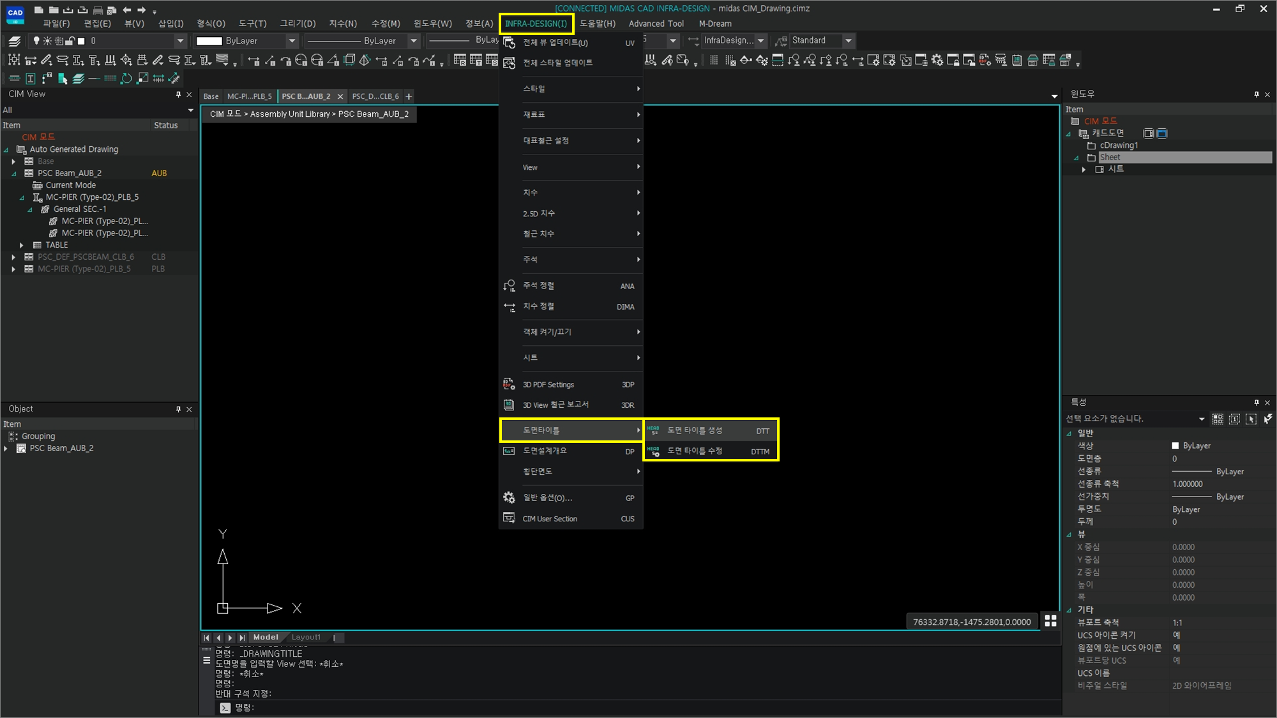Expand the 시트 node in 윈도우 panel
Viewport: 1277px width, 718px height.
click(x=1084, y=170)
